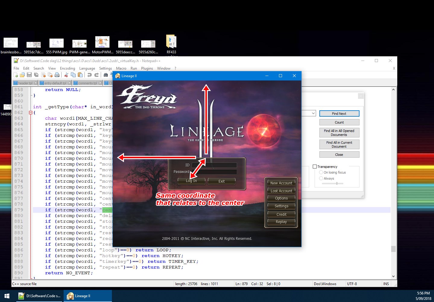Click the Undo arrow icon
The image size is (434, 302).
pos(89,75)
